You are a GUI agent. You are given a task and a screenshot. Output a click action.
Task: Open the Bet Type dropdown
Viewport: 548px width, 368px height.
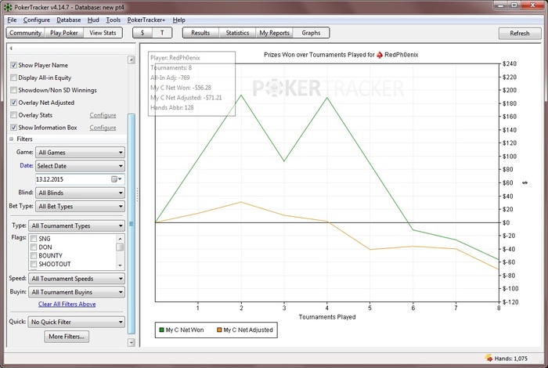tap(80, 207)
